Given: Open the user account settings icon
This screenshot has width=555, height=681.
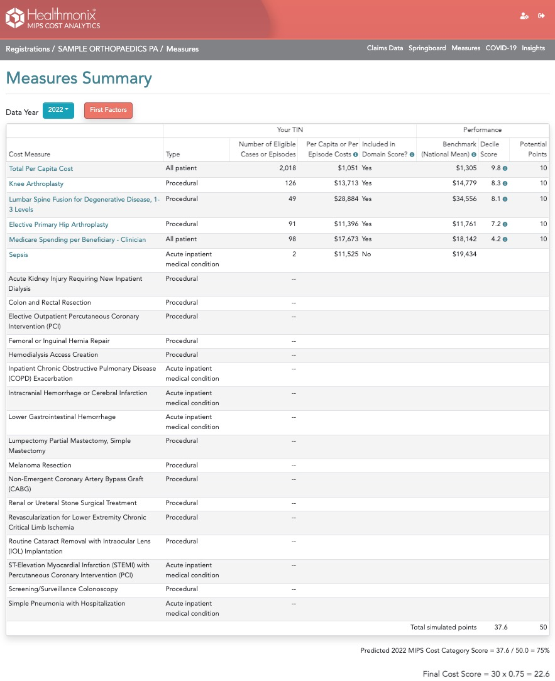Looking at the screenshot, I should click(524, 16).
